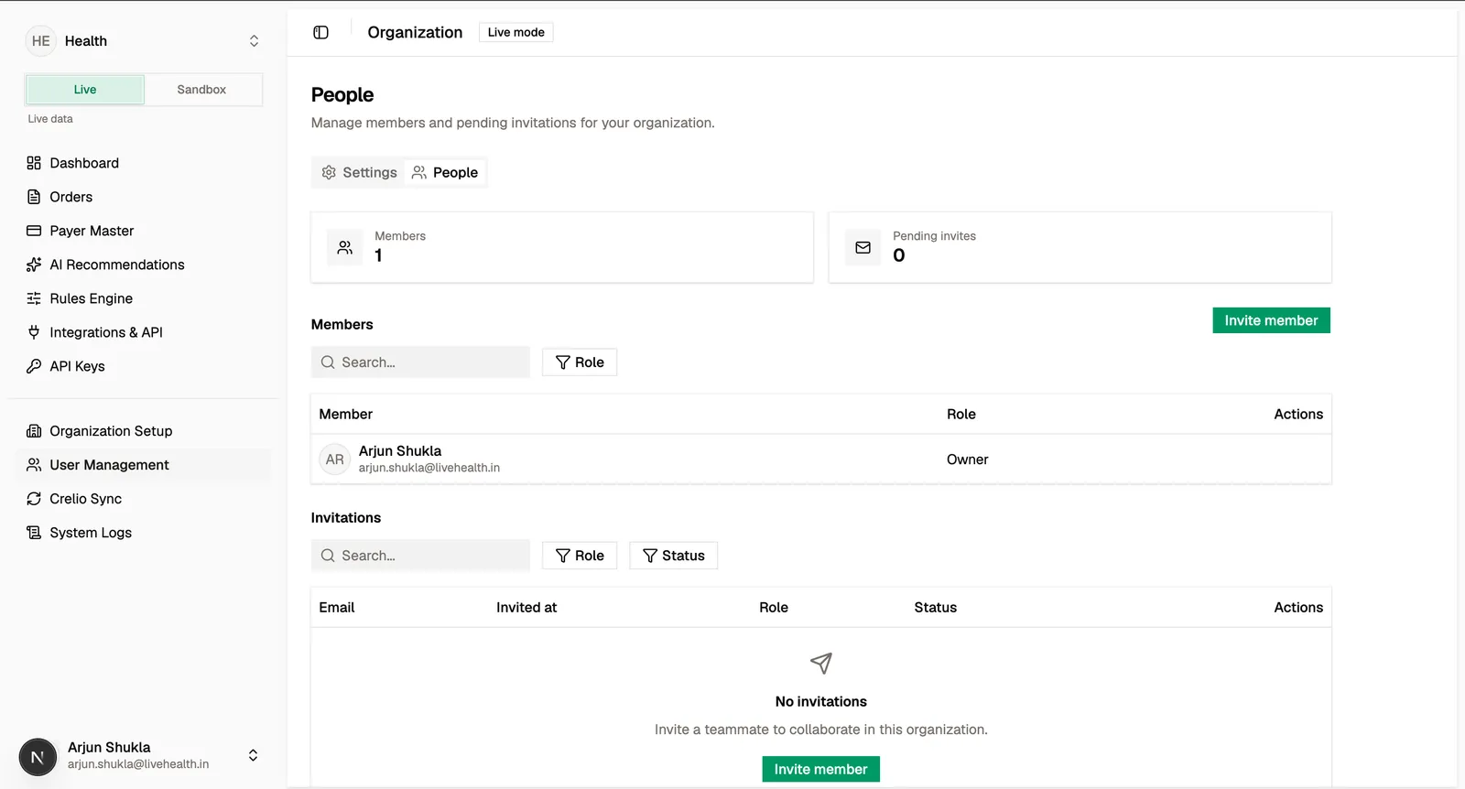Click the paper plane No invitations icon
1465x789 pixels.
tap(821, 663)
